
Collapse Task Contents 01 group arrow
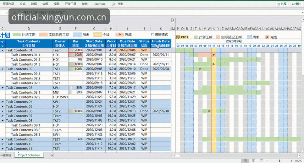pyautogui.click(x=3, y=50)
